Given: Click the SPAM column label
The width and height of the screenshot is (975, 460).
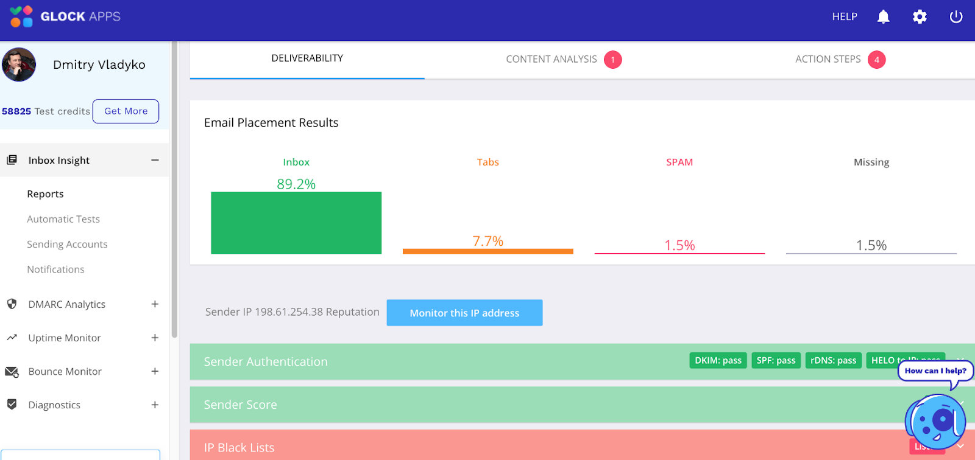Looking at the screenshot, I should pos(679,162).
